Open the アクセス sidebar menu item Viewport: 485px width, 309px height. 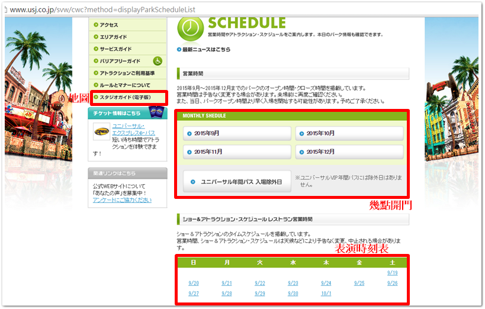click(127, 25)
